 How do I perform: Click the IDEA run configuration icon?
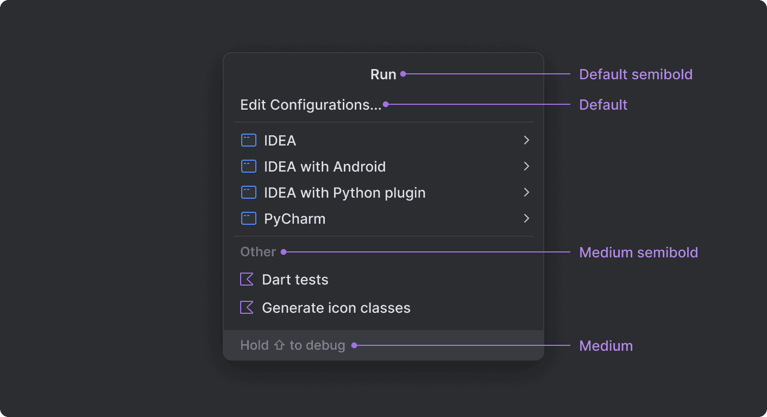coord(248,141)
